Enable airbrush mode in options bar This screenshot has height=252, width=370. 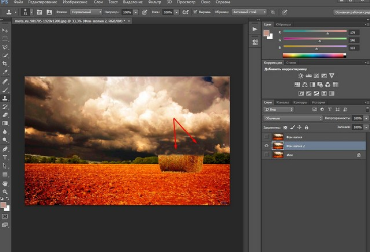pos(186,12)
